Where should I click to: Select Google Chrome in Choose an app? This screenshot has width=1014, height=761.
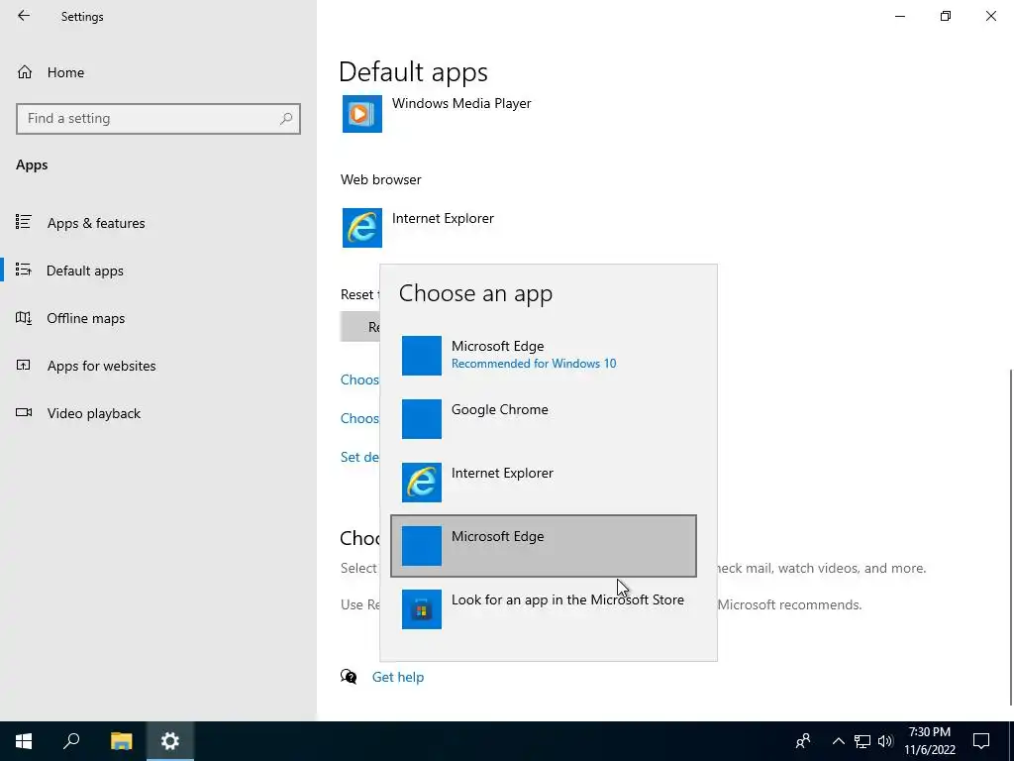coord(544,419)
